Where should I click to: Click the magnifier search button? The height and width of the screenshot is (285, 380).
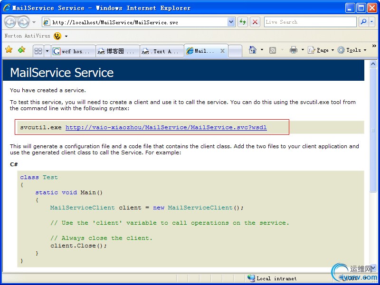(x=363, y=22)
